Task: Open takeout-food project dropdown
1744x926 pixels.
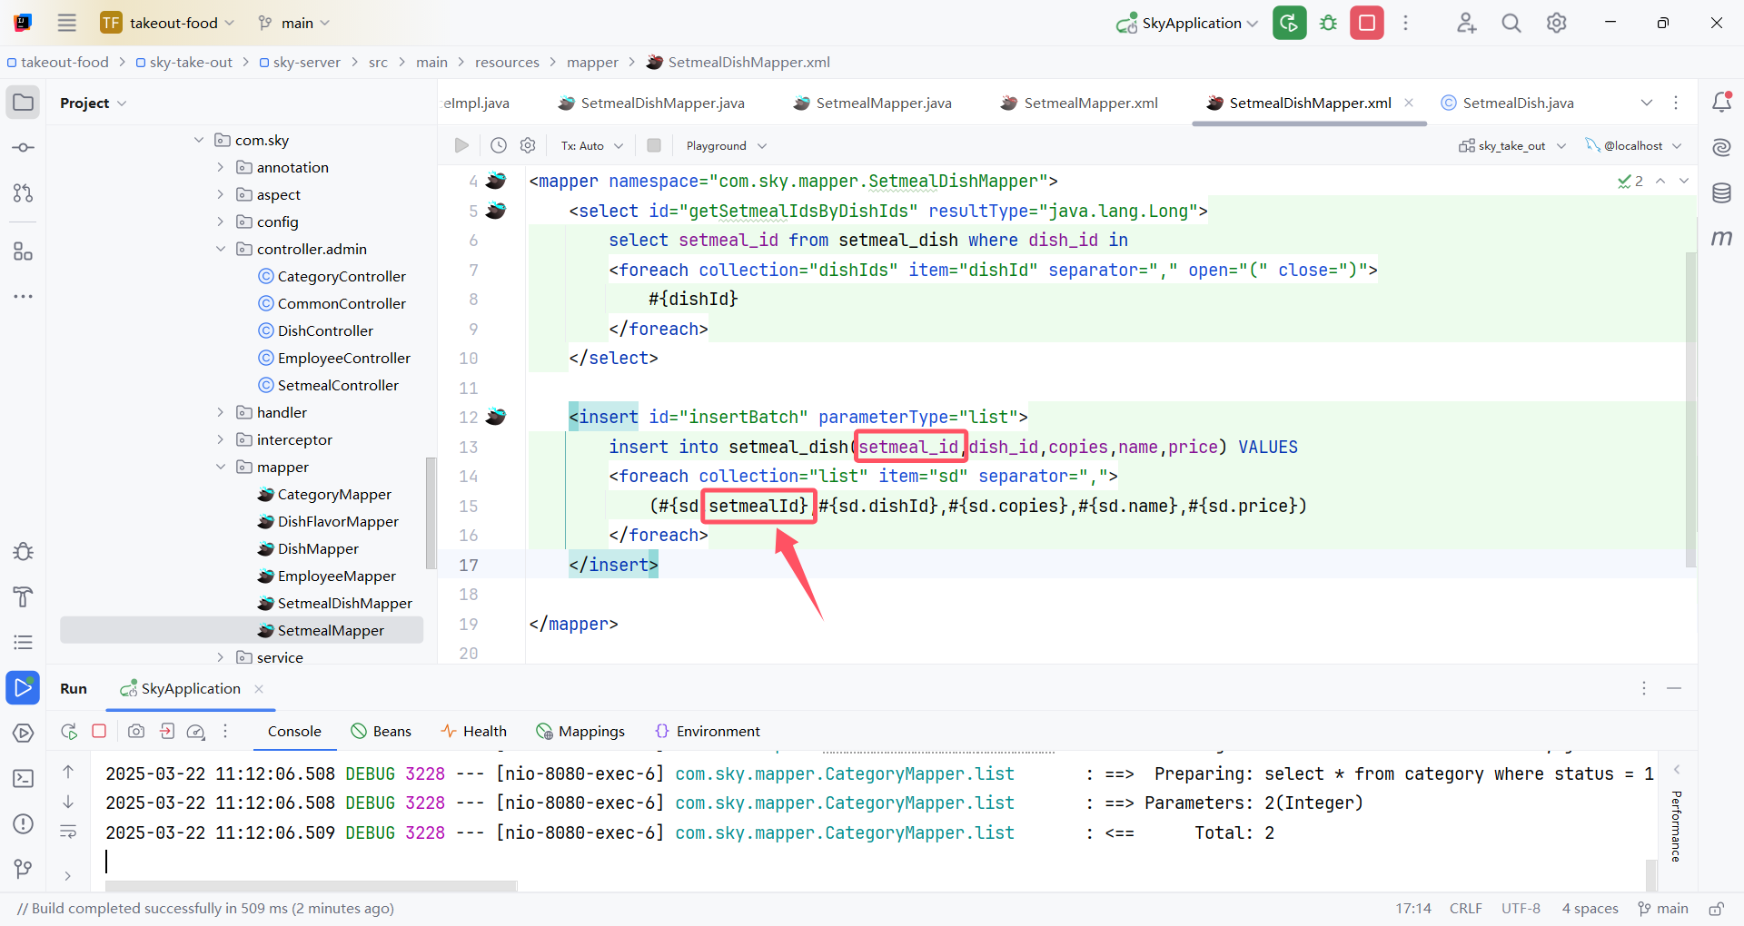Action: pos(168,23)
